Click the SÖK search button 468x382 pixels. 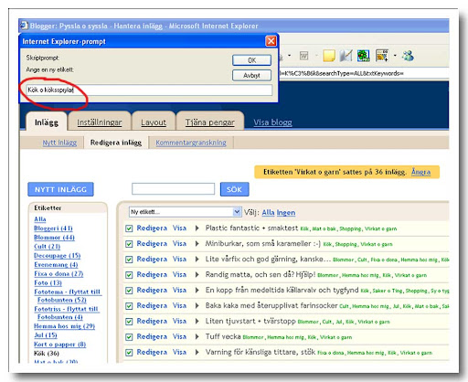click(234, 189)
